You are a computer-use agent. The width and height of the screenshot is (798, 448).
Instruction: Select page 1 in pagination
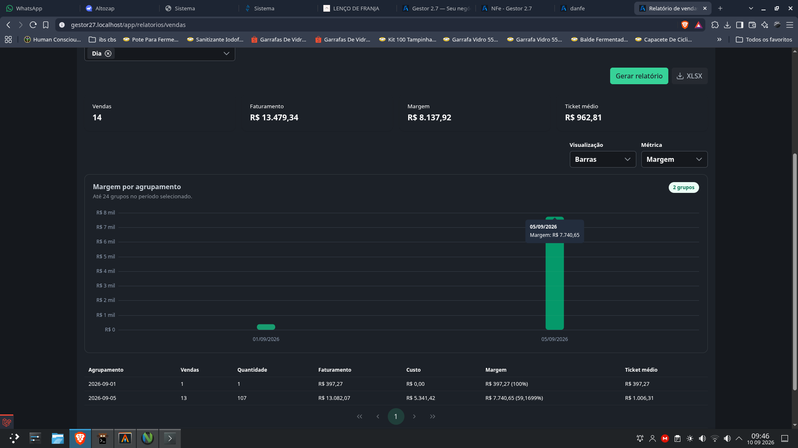(x=396, y=416)
